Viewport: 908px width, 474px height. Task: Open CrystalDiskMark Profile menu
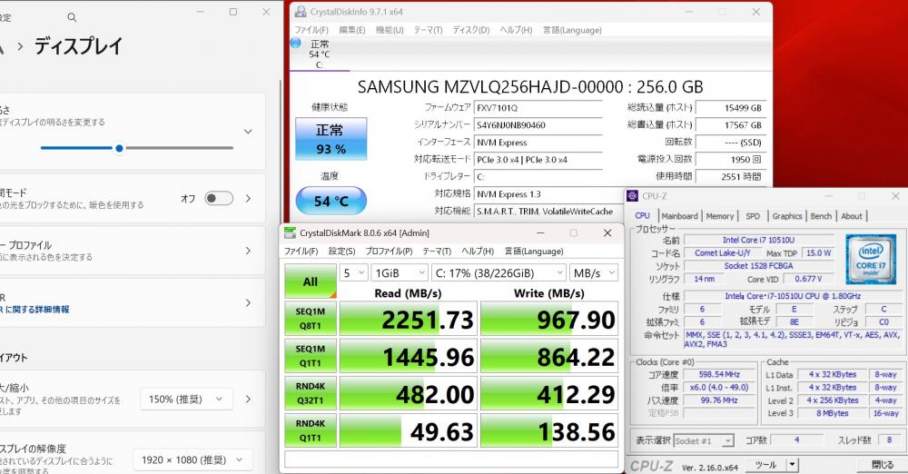tap(389, 251)
